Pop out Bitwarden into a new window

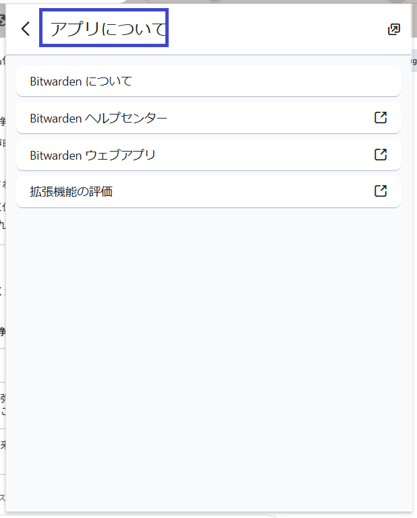(x=394, y=29)
